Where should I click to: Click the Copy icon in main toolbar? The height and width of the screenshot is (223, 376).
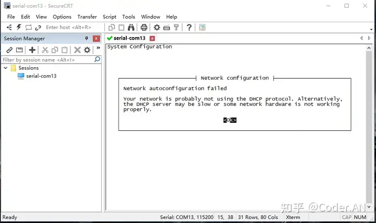(112, 28)
